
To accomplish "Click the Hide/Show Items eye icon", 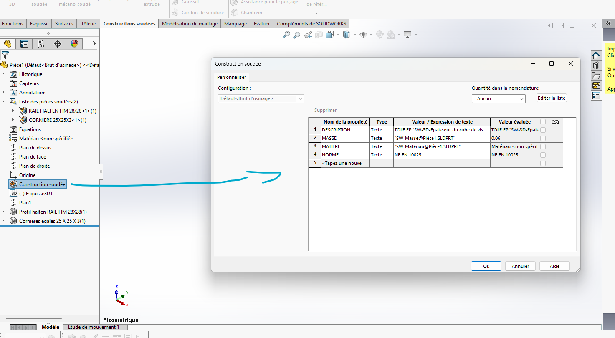I will click(363, 35).
